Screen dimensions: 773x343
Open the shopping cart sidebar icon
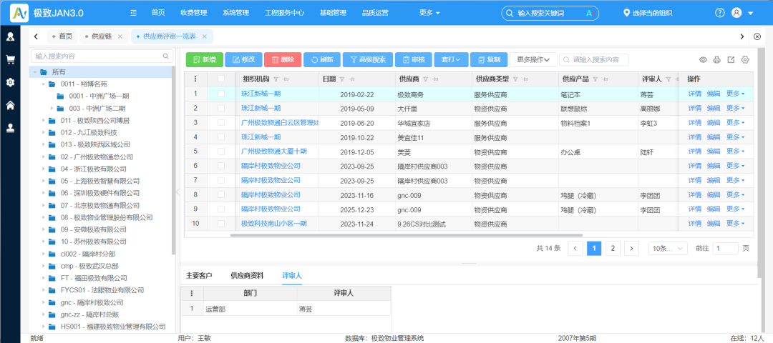point(10,59)
